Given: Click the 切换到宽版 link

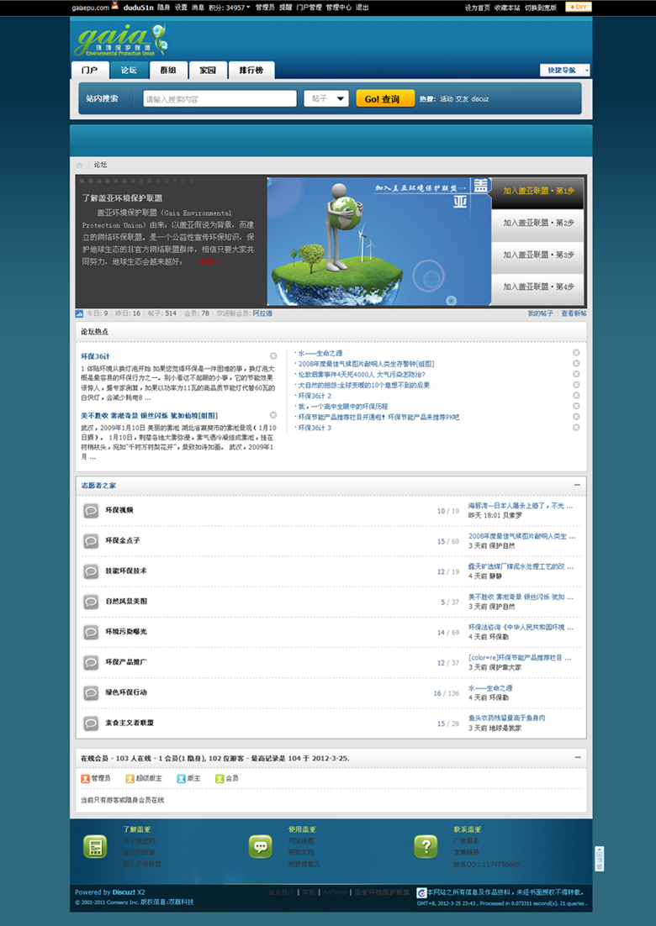Looking at the screenshot, I should (541, 8).
